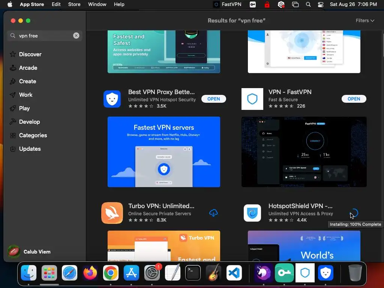
Task: Click the Betternet shield app icon
Action: 112,99
